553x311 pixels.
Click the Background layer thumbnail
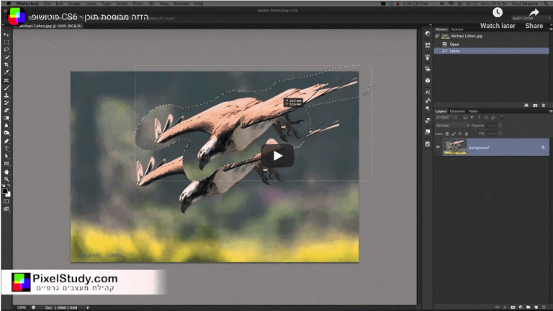pyautogui.click(x=454, y=147)
